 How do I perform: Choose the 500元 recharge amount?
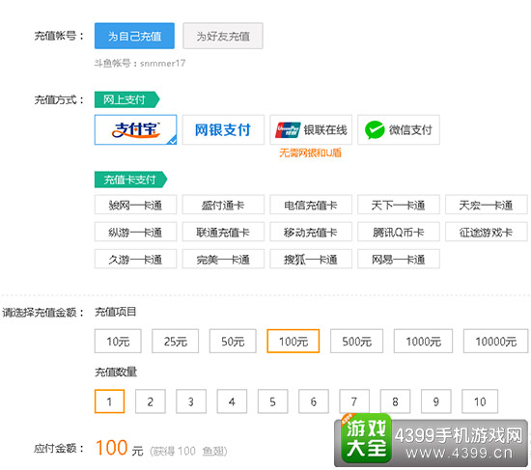(356, 341)
